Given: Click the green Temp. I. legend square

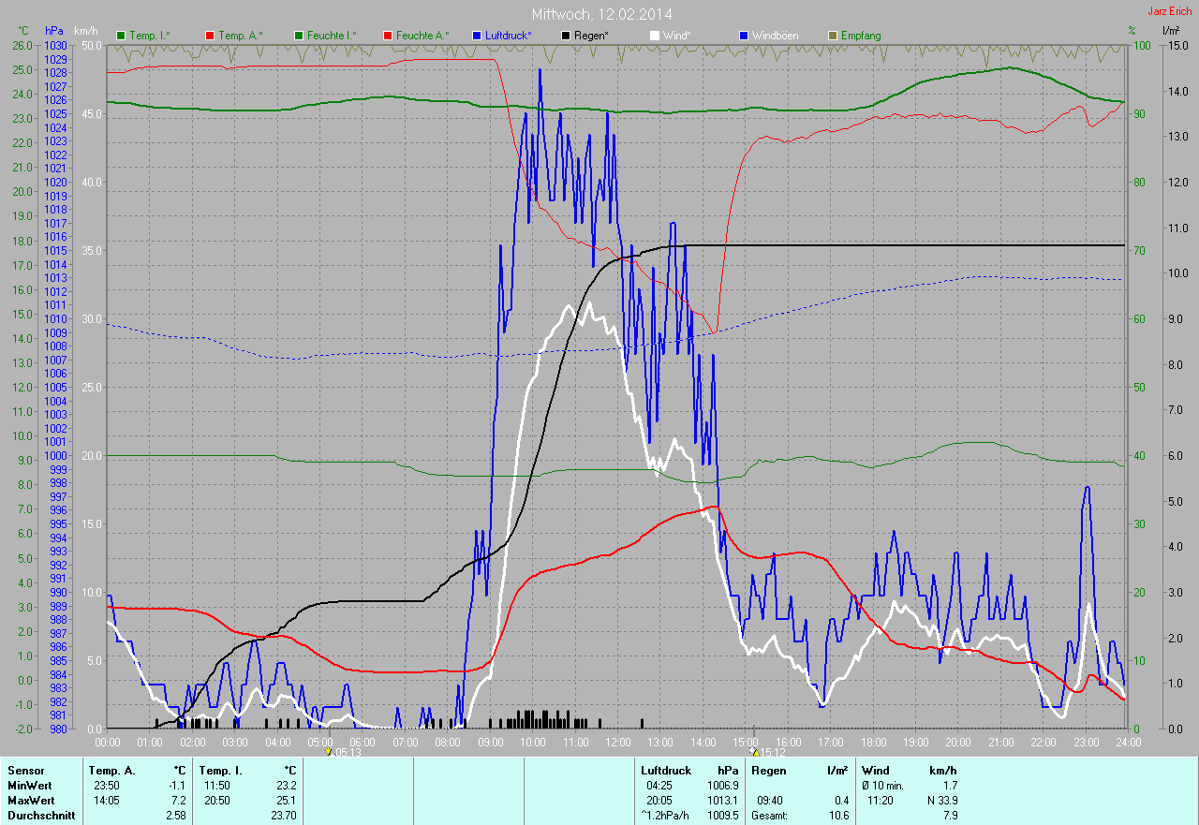Looking at the screenshot, I should 120,36.
